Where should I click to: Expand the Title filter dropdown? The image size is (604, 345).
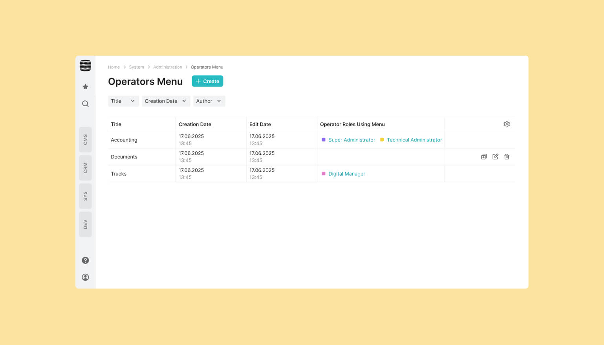[123, 101]
